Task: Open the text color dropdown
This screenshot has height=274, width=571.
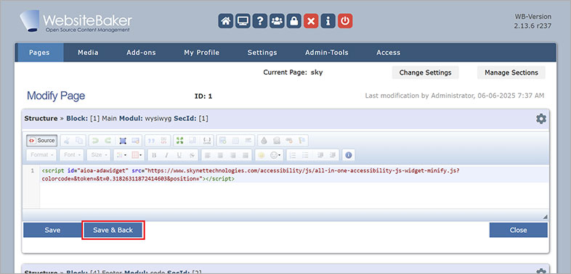Action: click(121, 155)
